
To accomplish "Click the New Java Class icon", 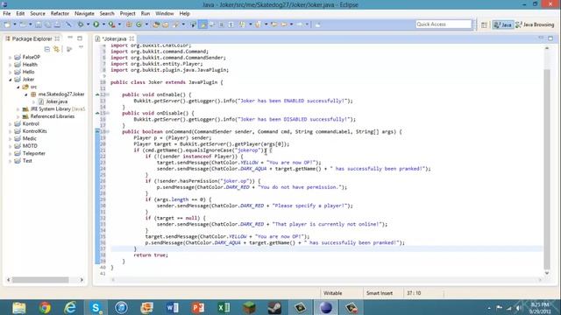I will pos(138,24).
